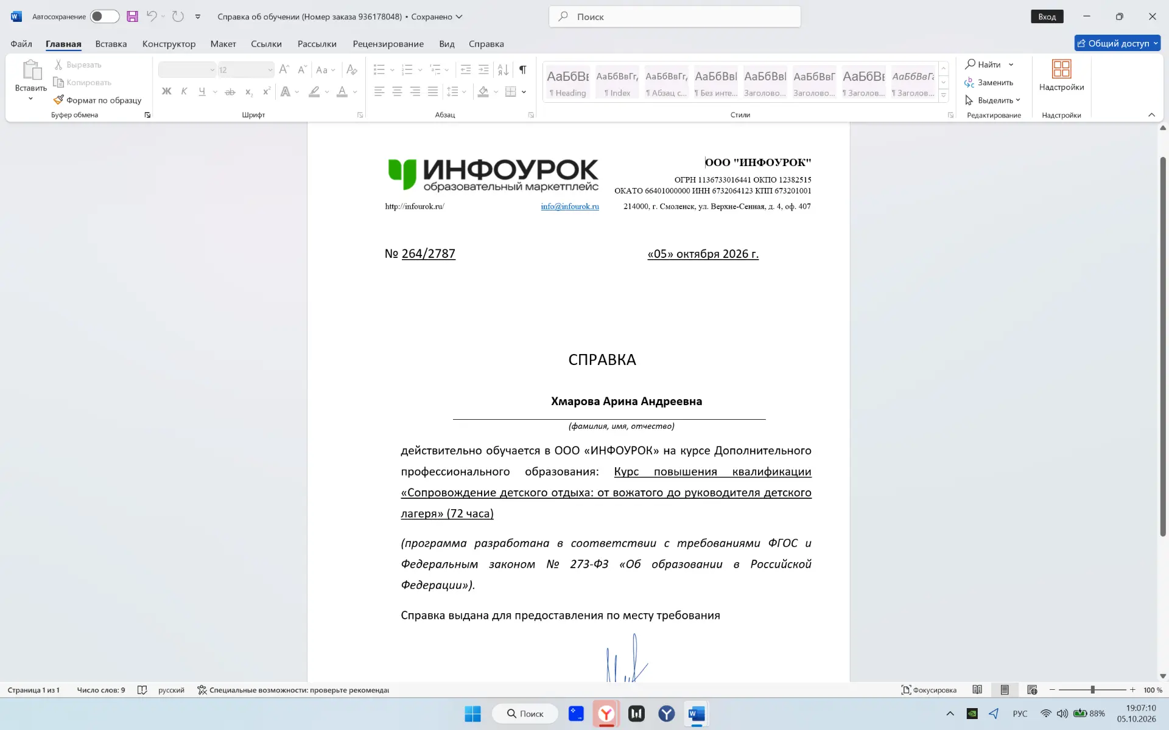Expand the bullets list dropdown arrow
Image resolution: width=1169 pixels, height=730 pixels.
(x=392, y=70)
